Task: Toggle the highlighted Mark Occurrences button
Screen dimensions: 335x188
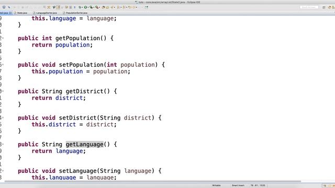Action: [58, 7]
